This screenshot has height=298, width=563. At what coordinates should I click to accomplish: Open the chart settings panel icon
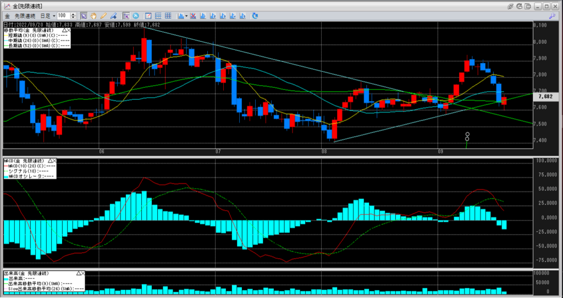click(x=148, y=16)
